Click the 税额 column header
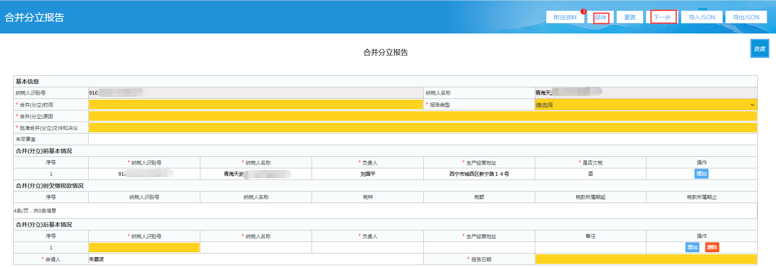This screenshot has height=268, width=776. pyautogui.click(x=479, y=197)
